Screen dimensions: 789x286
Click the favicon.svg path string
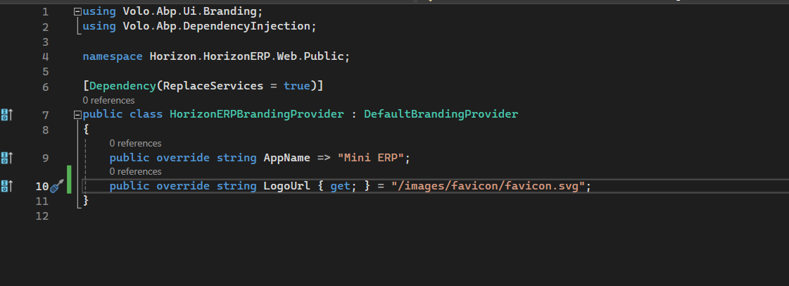491,186
